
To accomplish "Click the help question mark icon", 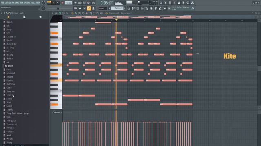I will click(174, 3).
